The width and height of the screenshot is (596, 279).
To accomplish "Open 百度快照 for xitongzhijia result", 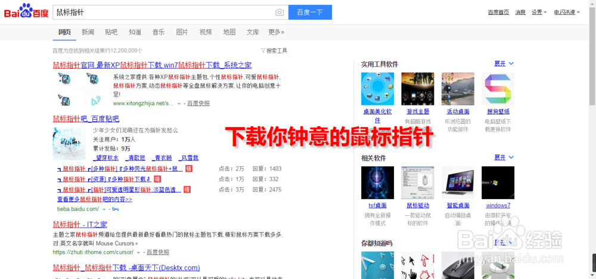I will click(x=198, y=103).
